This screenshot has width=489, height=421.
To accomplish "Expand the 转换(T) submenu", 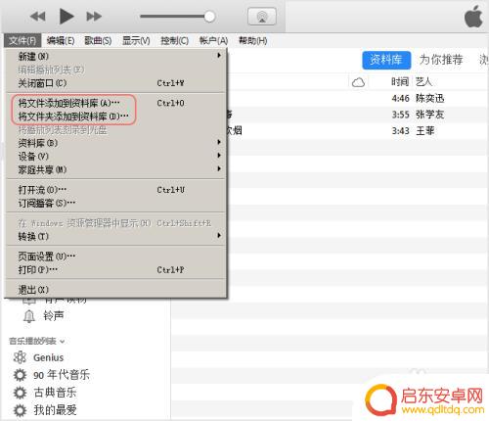I will (x=116, y=236).
